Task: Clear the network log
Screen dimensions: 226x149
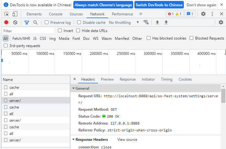Action: pyautogui.click(x=15, y=23)
